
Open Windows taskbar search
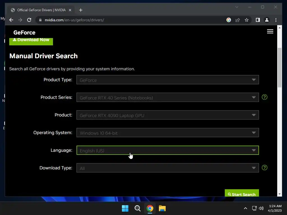pyautogui.click(x=137, y=208)
